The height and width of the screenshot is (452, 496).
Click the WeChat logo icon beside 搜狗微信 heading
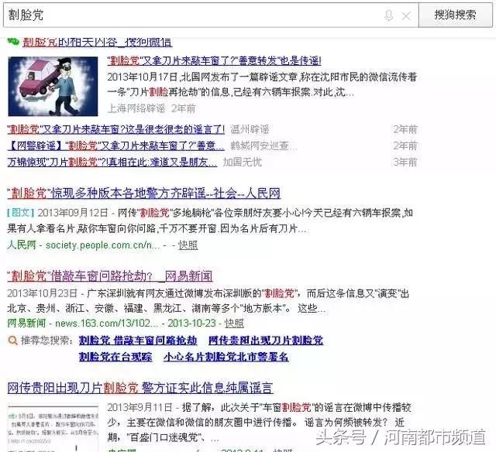pos(13,41)
